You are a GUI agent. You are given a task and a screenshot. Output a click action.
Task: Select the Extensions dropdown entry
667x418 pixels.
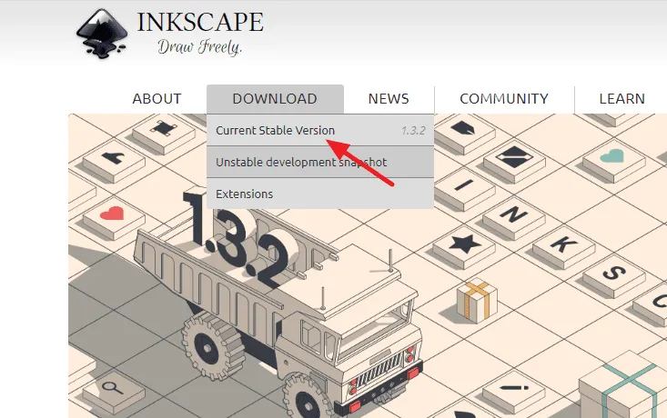click(x=320, y=194)
